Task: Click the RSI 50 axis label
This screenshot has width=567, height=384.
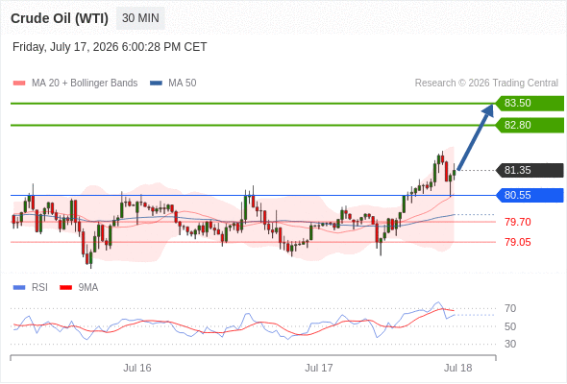Action: click(510, 326)
